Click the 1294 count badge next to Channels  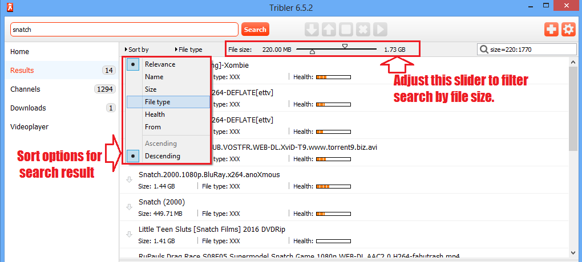pos(105,89)
